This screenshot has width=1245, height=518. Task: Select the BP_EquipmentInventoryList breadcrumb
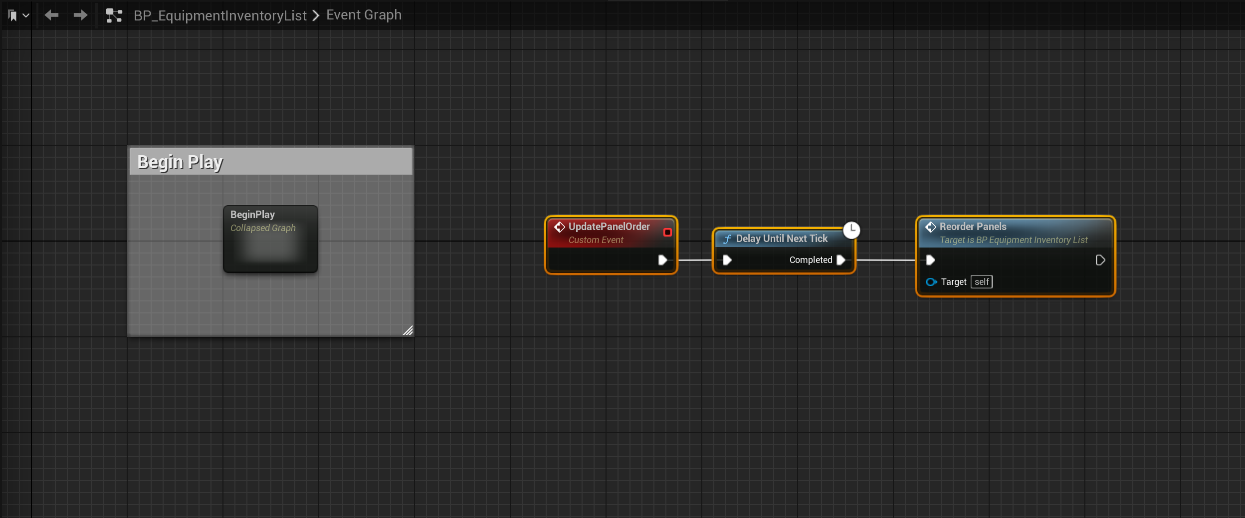pos(220,15)
